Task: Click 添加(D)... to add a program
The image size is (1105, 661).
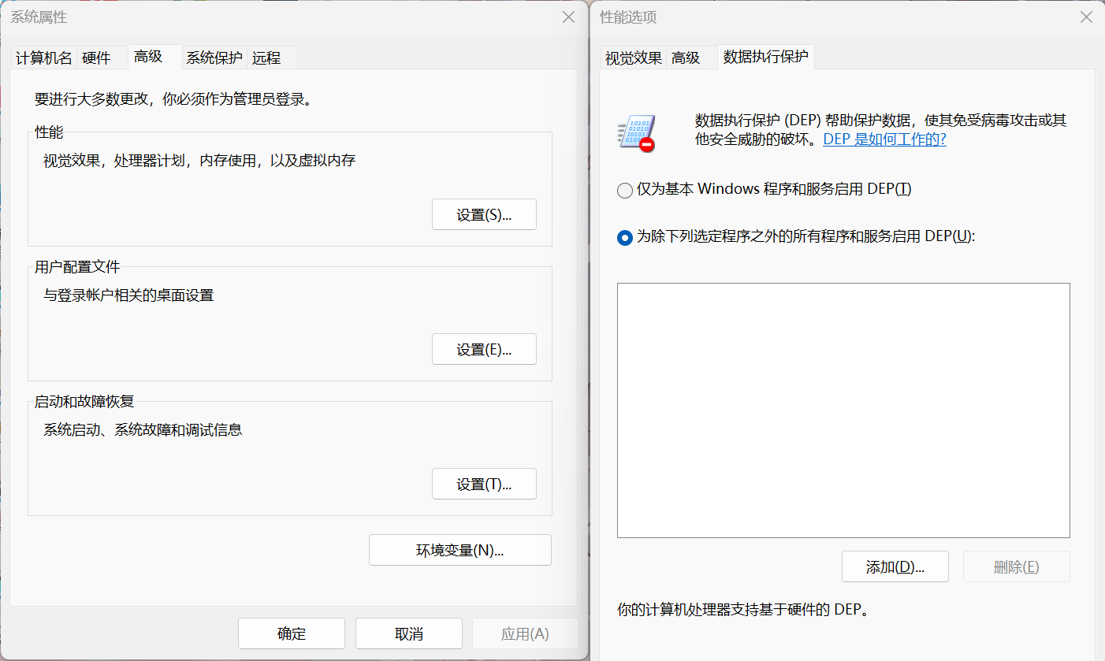Action: (x=895, y=566)
